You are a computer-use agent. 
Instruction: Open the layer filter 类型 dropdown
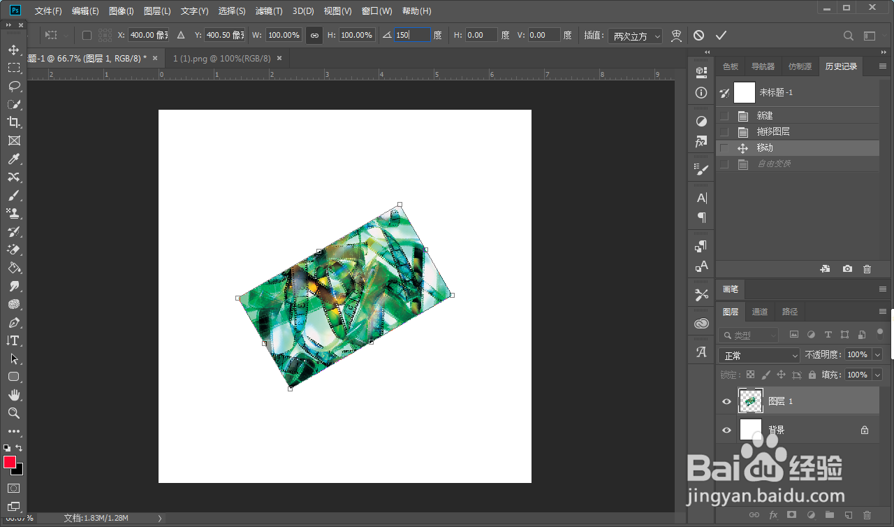pyautogui.click(x=749, y=335)
